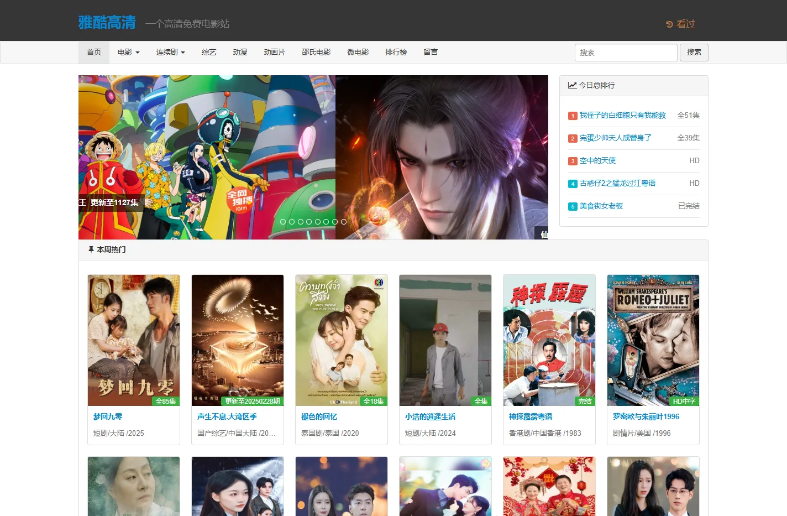
Task: Click the 罗密欧与朱丽叶1996 title link
Action: click(x=646, y=416)
